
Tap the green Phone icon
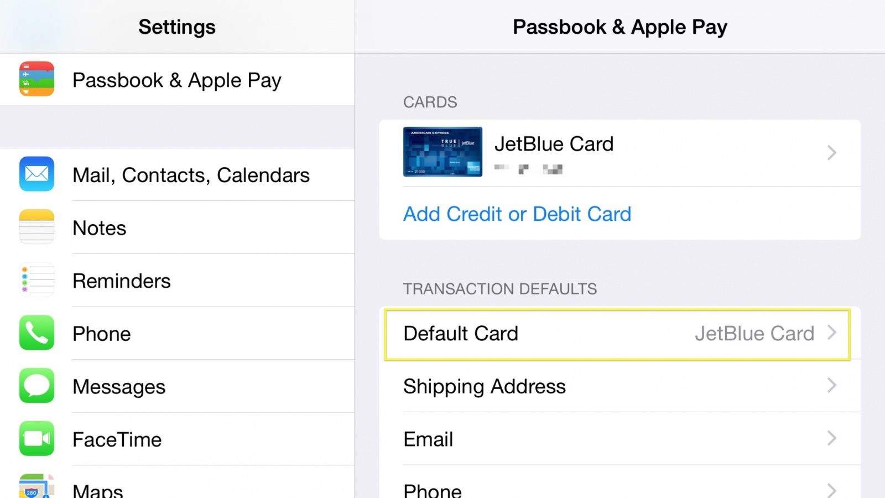37,333
